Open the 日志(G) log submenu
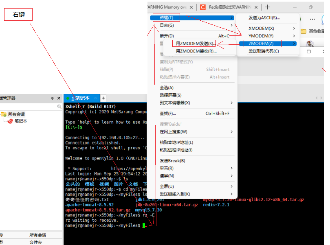Viewport: 330px width, 245px height. tap(192, 26)
